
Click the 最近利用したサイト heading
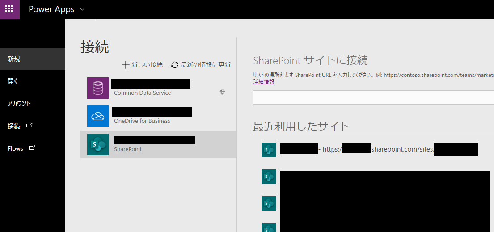[x=301, y=127]
